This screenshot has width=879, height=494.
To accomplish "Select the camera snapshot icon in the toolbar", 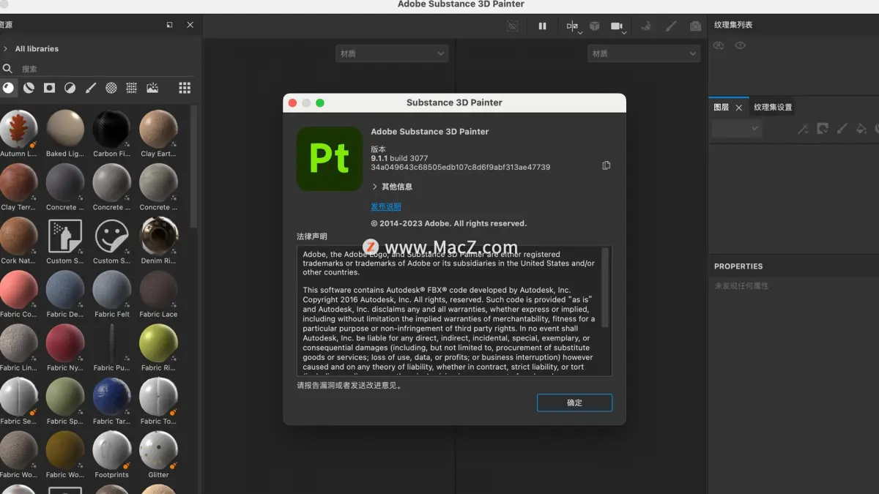I will point(695,26).
